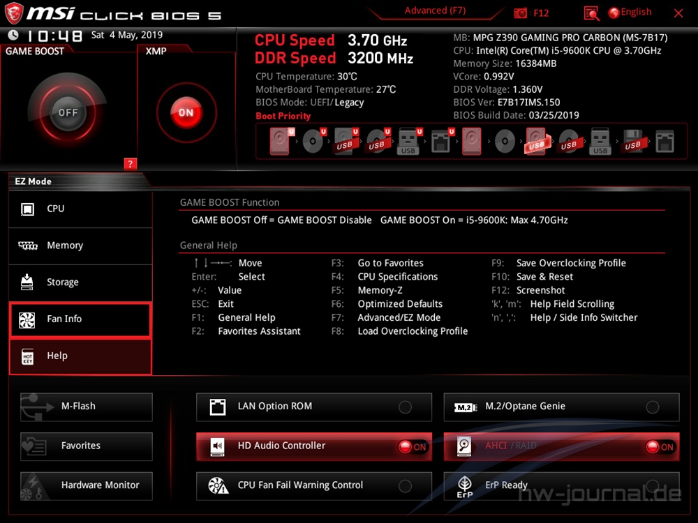Select the UEFI USB CD/DVD boot icon
698x523 pixels.
point(378,142)
